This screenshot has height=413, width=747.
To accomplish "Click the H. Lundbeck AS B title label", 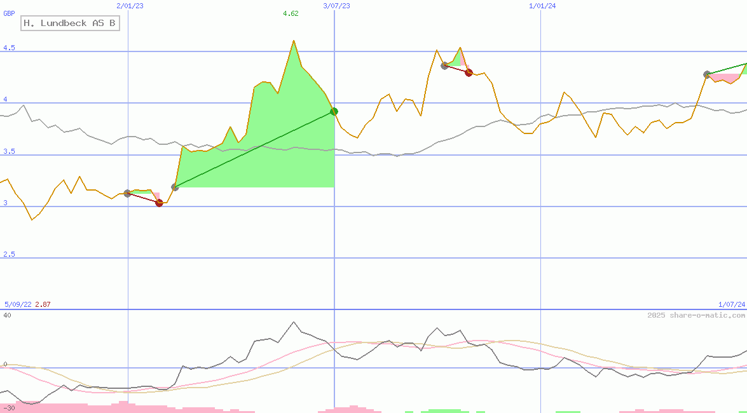I will click(70, 23).
